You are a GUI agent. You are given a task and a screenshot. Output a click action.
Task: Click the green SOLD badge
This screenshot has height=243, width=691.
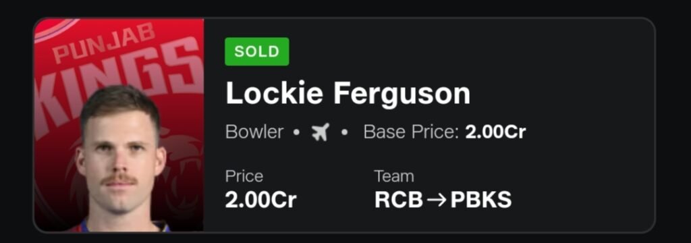click(x=257, y=51)
